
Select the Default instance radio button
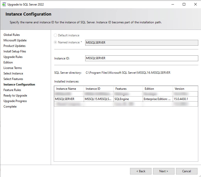(55, 35)
